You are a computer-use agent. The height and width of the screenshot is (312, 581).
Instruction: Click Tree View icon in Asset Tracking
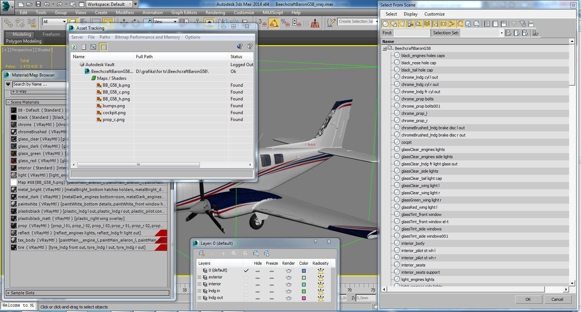click(93, 47)
